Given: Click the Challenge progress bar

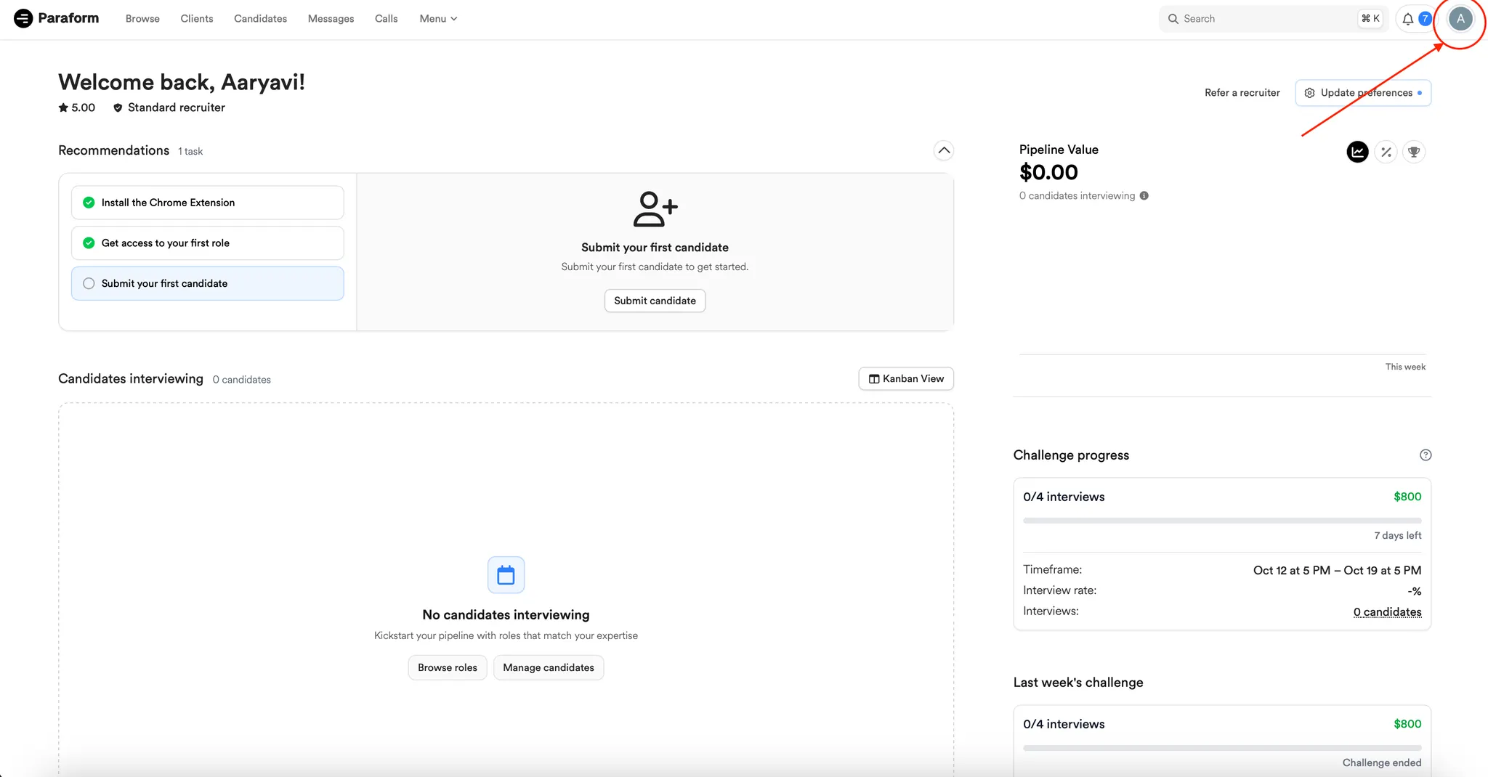Looking at the screenshot, I should click(1222, 521).
